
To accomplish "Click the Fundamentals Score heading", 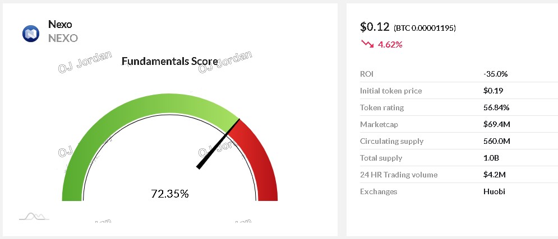I will (x=169, y=61).
